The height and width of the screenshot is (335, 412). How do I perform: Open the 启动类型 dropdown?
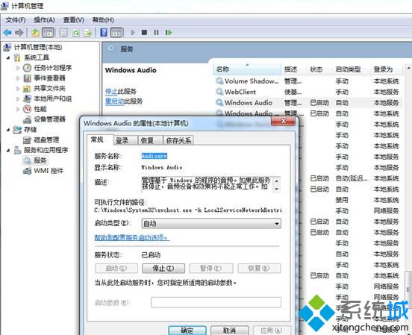point(211,224)
